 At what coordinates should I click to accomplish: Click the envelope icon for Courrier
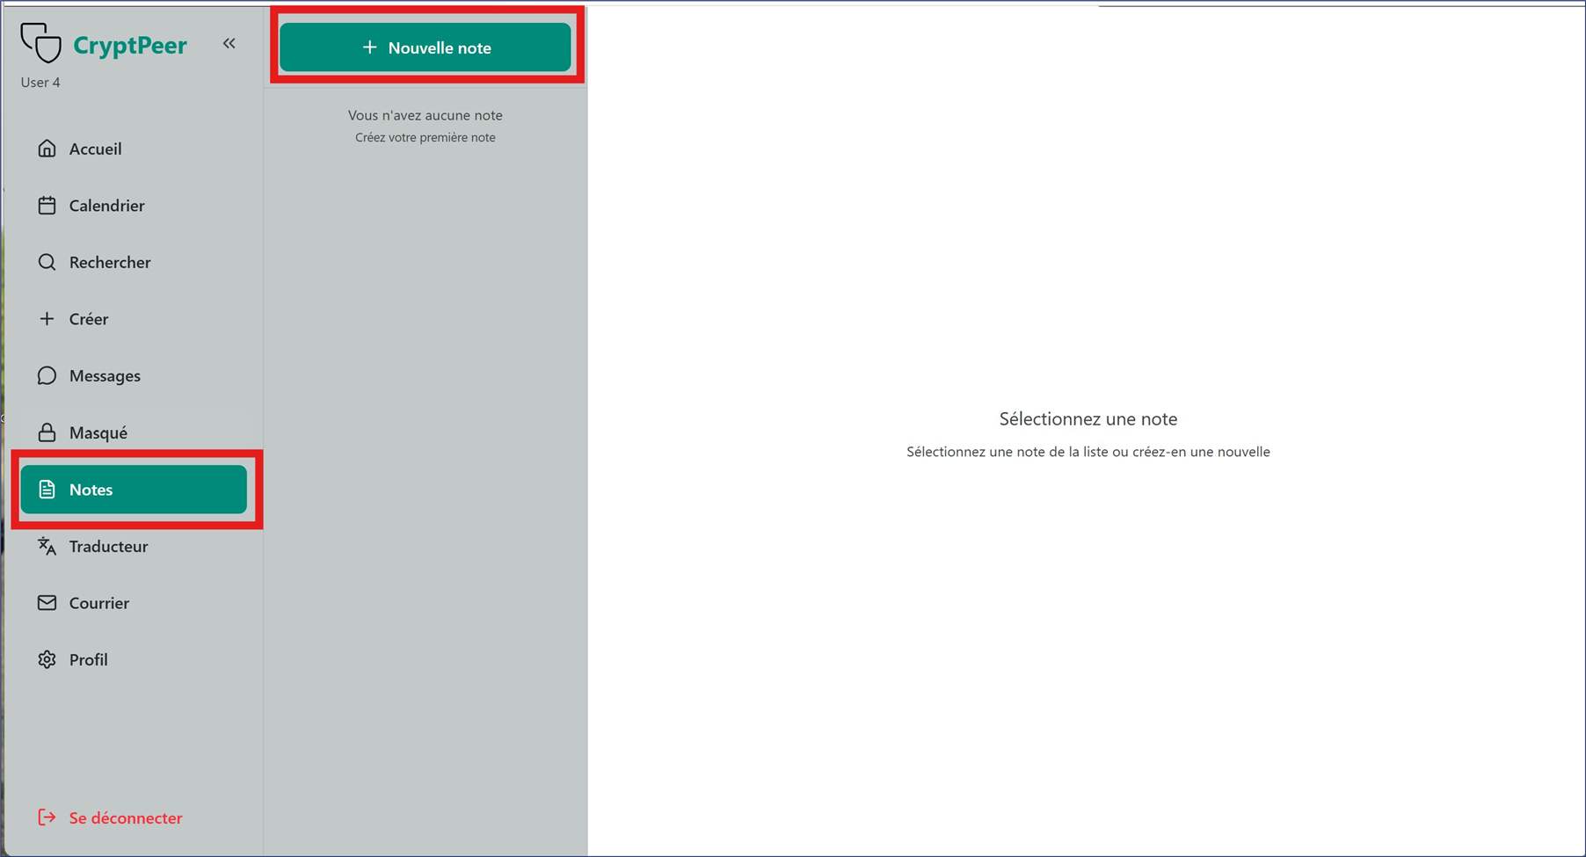[x=47, y=603]
